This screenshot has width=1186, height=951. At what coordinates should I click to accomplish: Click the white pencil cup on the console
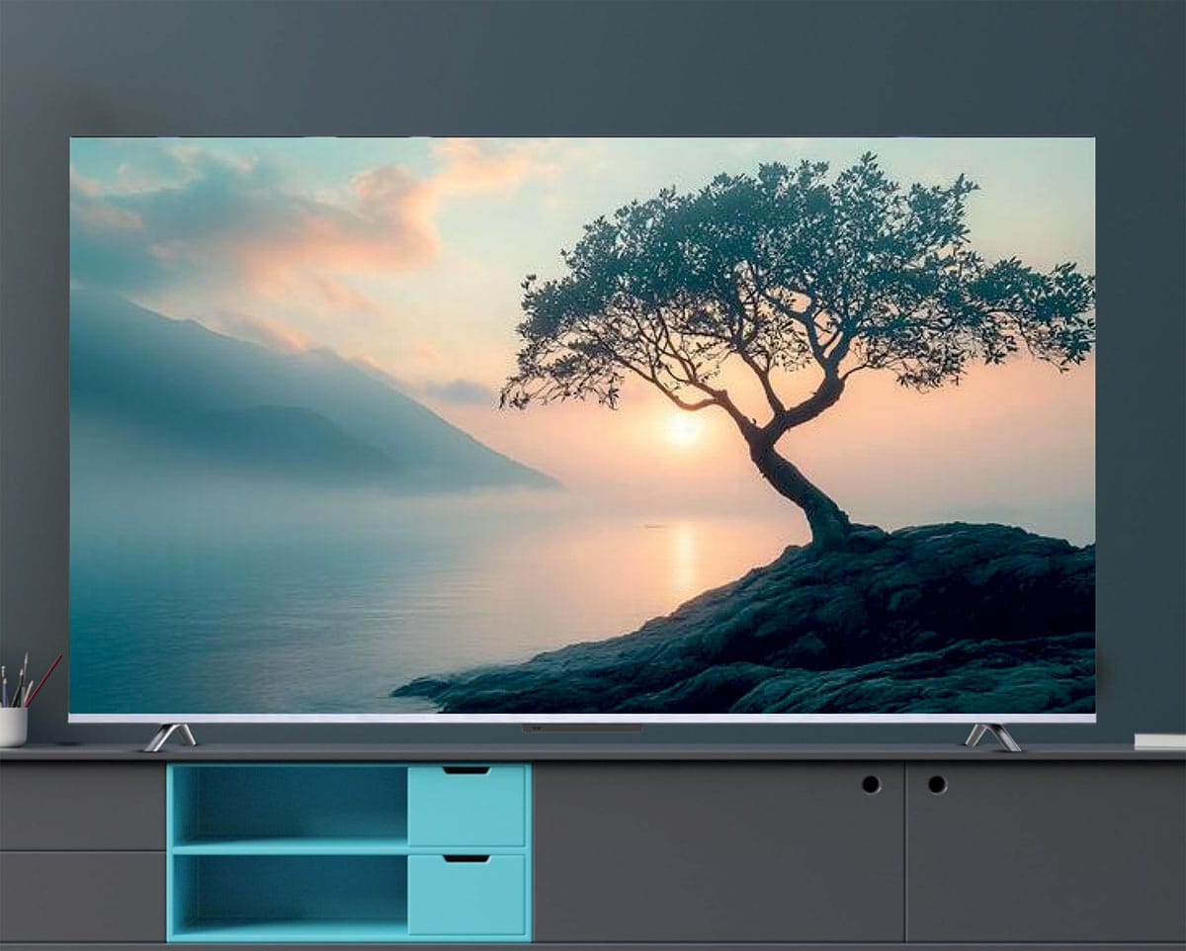(13, 727)
